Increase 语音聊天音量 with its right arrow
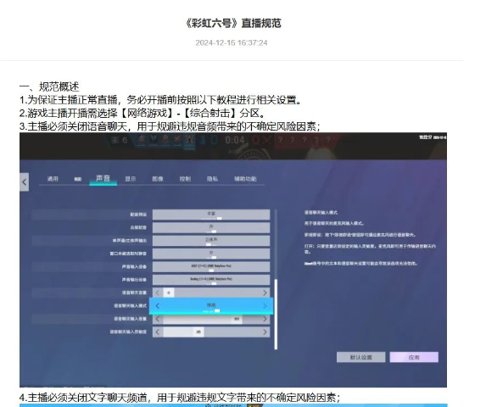486x407 pixels. 265,293
